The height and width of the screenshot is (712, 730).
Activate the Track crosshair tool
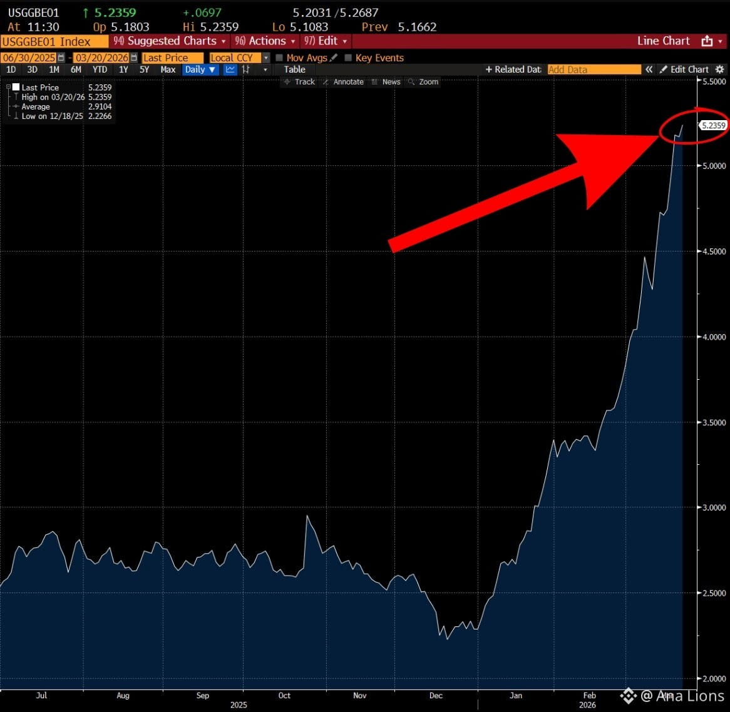[x=299, y=82]
